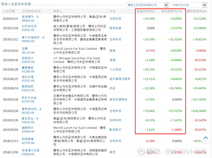Screen dimensions: 212x158
Task: Open stock code link 01797.HK
Action: point(28,101)
